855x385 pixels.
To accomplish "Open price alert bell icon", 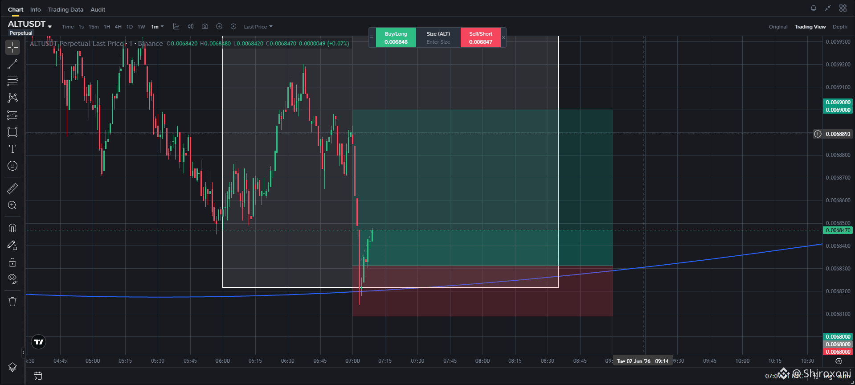I will (x=814, y=8).
